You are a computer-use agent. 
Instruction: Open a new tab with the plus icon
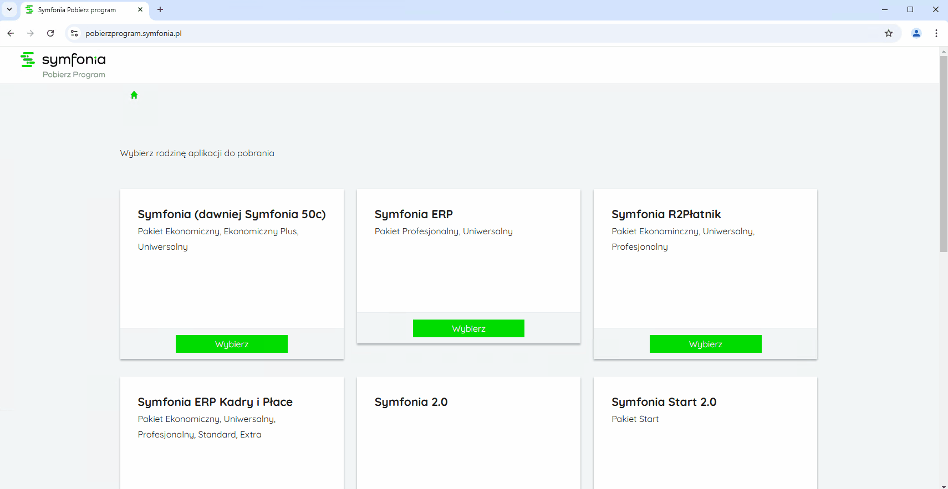pos(160,9)
